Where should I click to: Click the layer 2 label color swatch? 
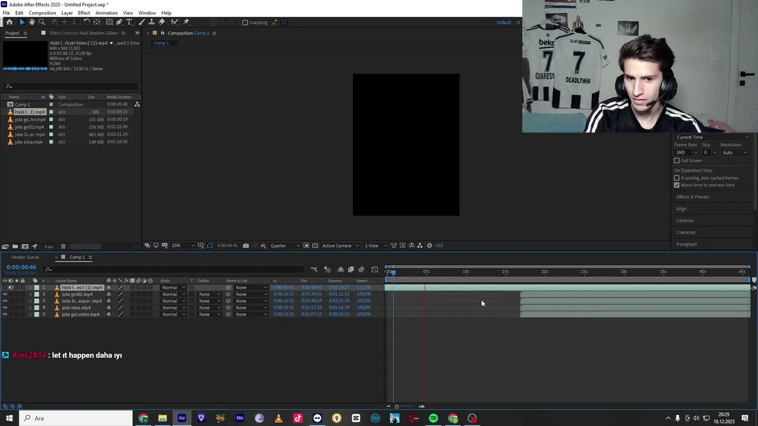(x=37, y=294)
